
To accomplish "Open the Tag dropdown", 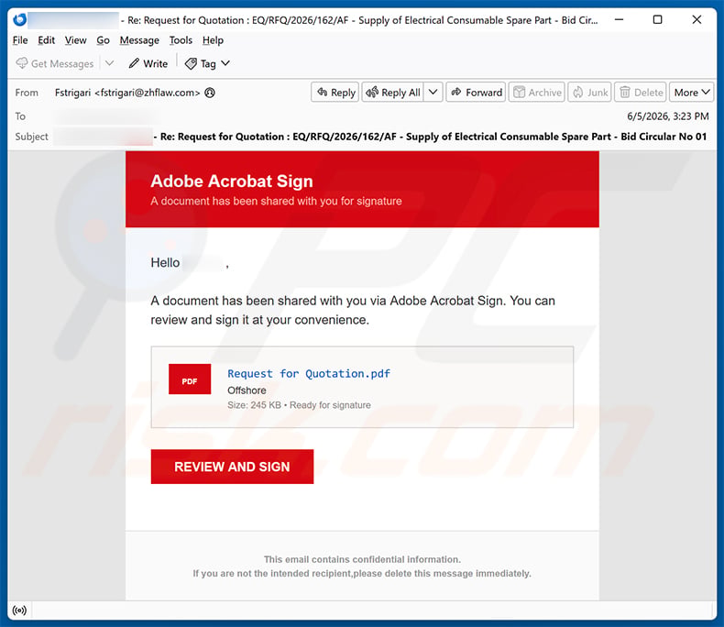I will click(207, 63).
